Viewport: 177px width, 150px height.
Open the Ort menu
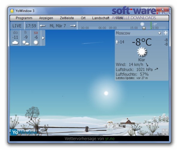tap(83, 18)
